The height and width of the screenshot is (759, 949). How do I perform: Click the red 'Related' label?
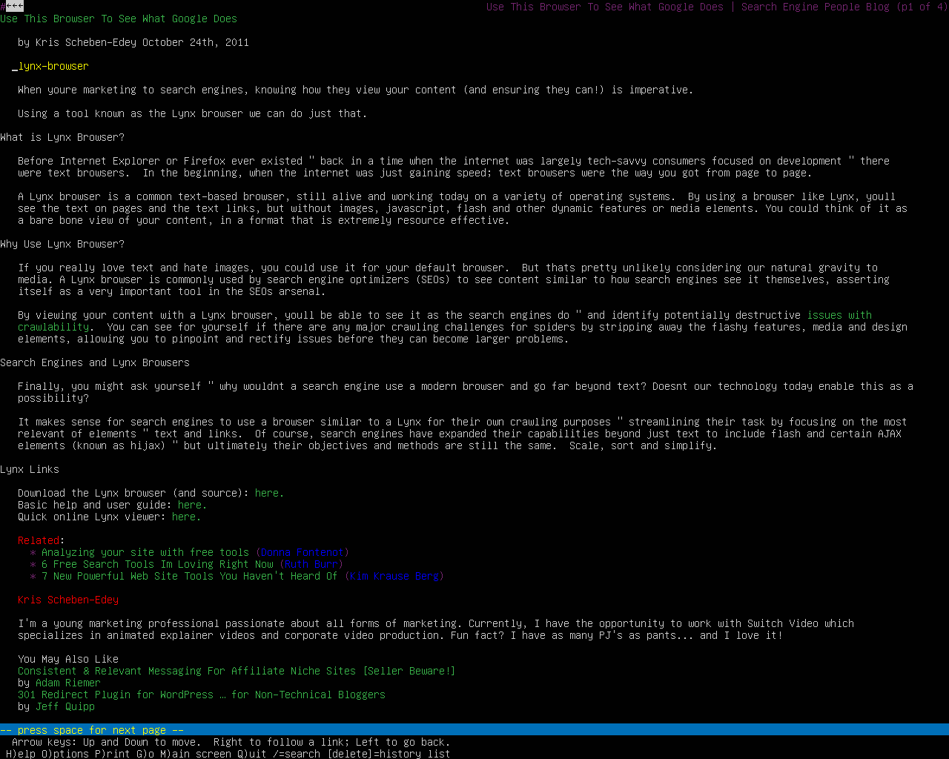click(39, 540)
